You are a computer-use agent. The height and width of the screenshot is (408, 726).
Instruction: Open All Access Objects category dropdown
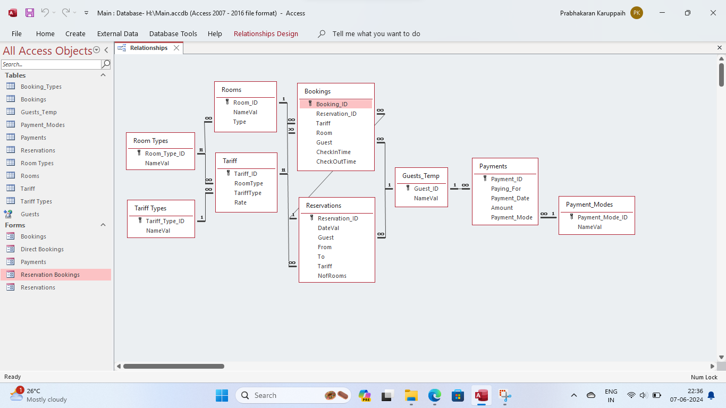point(96,50)
